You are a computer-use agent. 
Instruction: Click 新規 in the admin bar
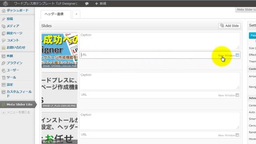coord(103,4)
